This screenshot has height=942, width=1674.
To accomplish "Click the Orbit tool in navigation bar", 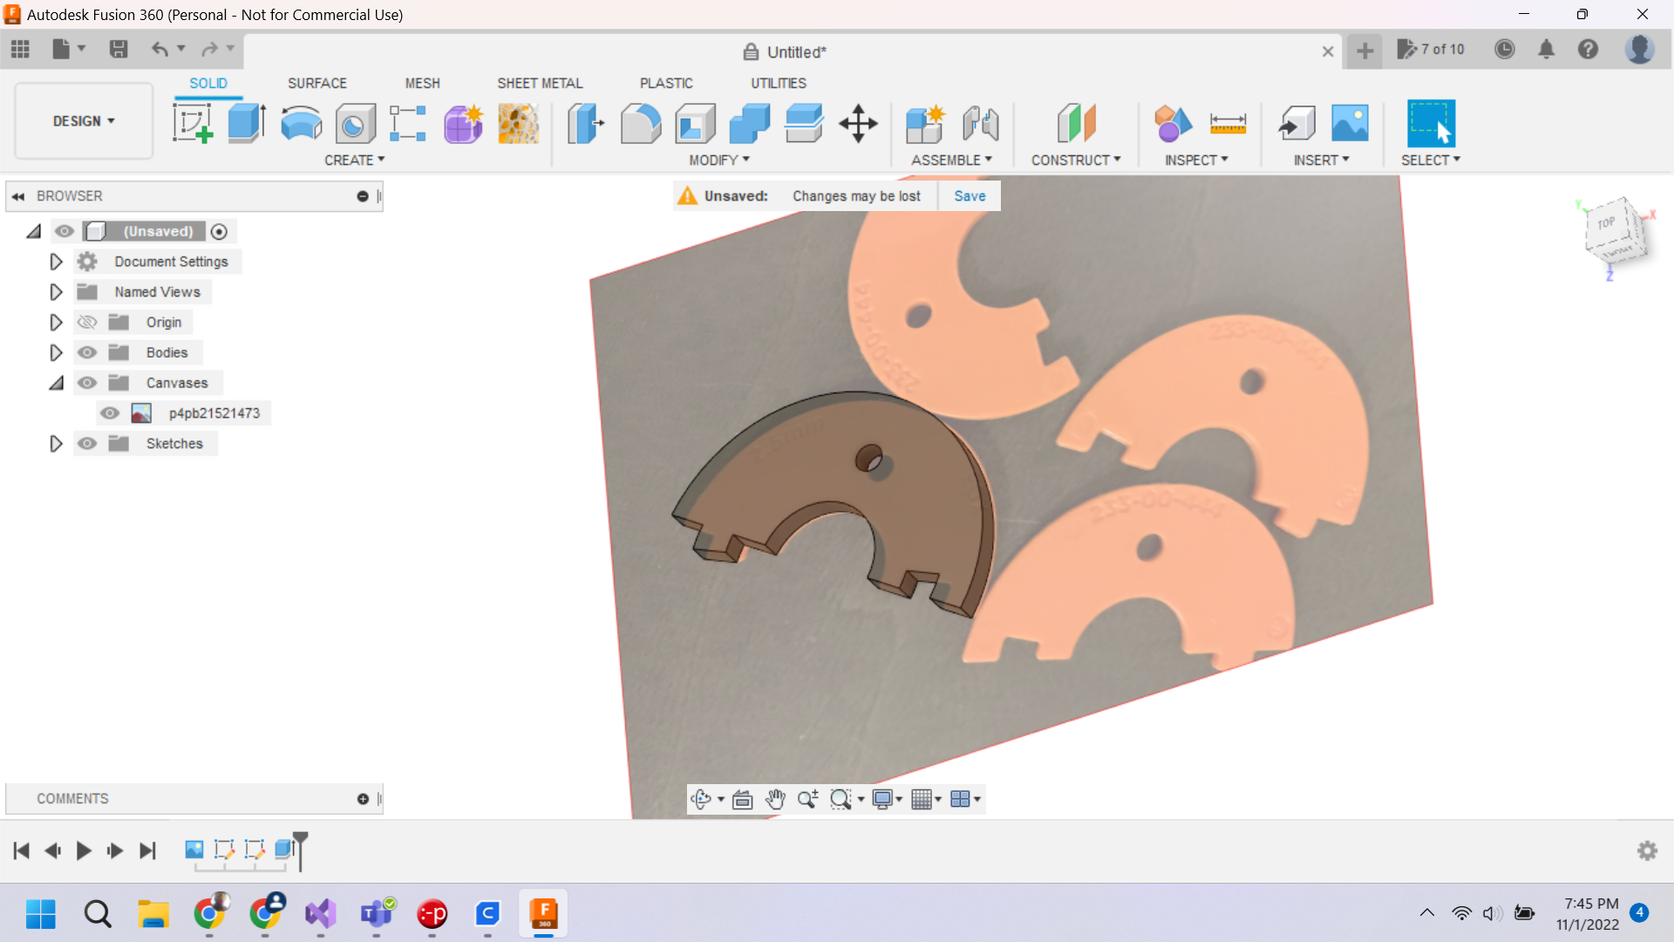I will point(701,799).
